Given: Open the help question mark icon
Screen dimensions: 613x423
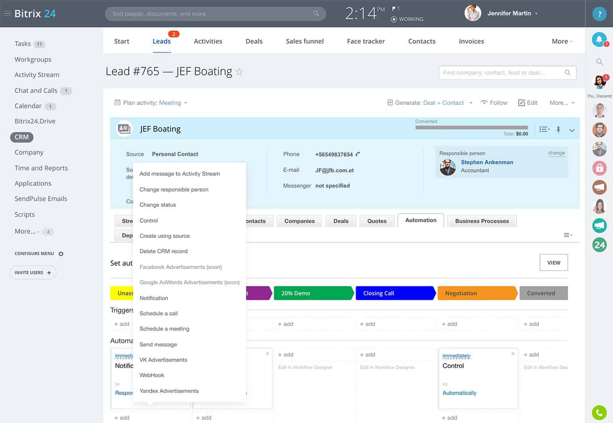Looking at the screenshot, I should click(x=599, y=14).
